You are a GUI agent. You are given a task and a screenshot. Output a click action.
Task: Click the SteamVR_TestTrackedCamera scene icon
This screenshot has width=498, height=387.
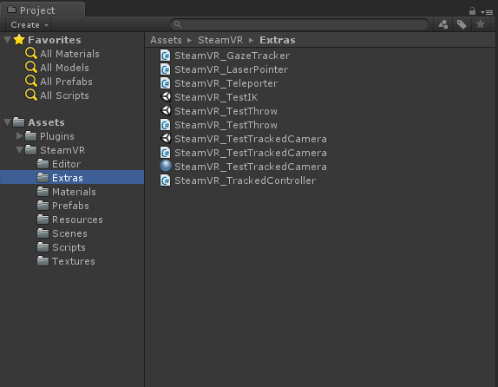pos(166,139)
